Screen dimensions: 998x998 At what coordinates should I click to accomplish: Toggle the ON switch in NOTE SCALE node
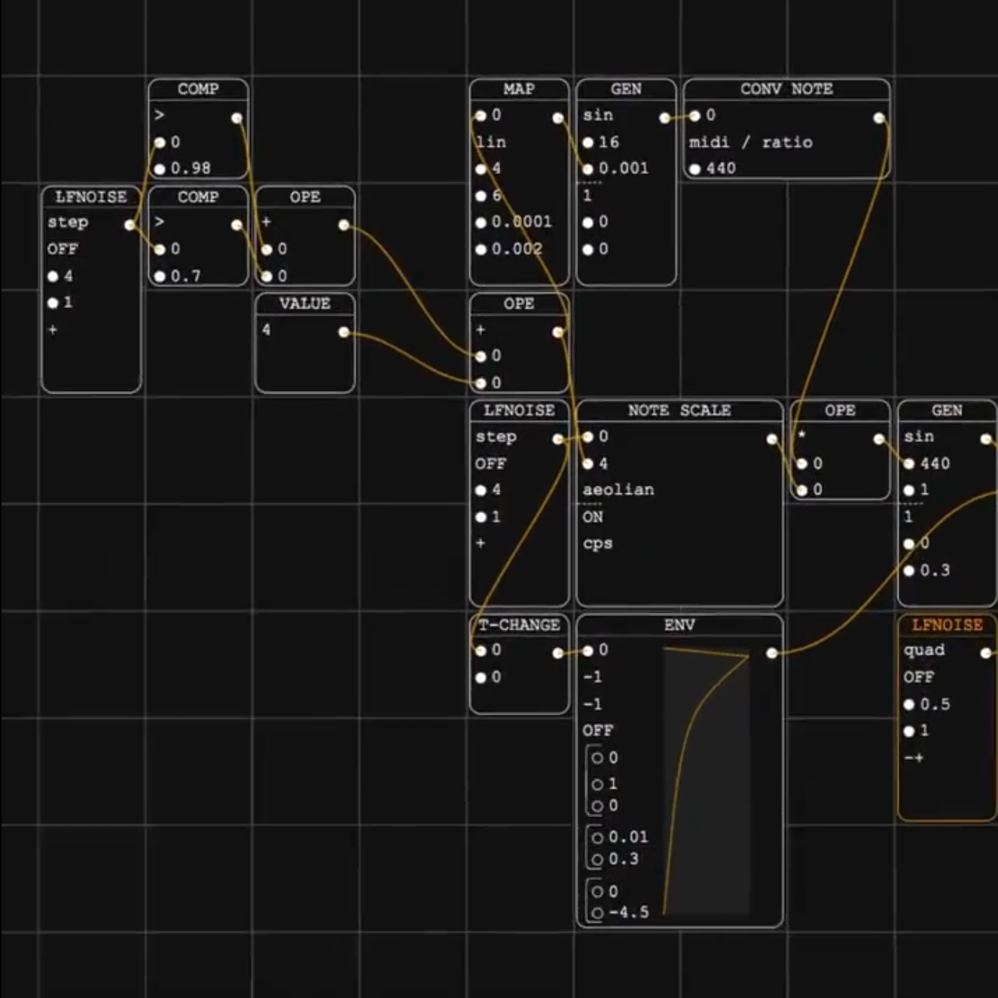pos(593,517)
